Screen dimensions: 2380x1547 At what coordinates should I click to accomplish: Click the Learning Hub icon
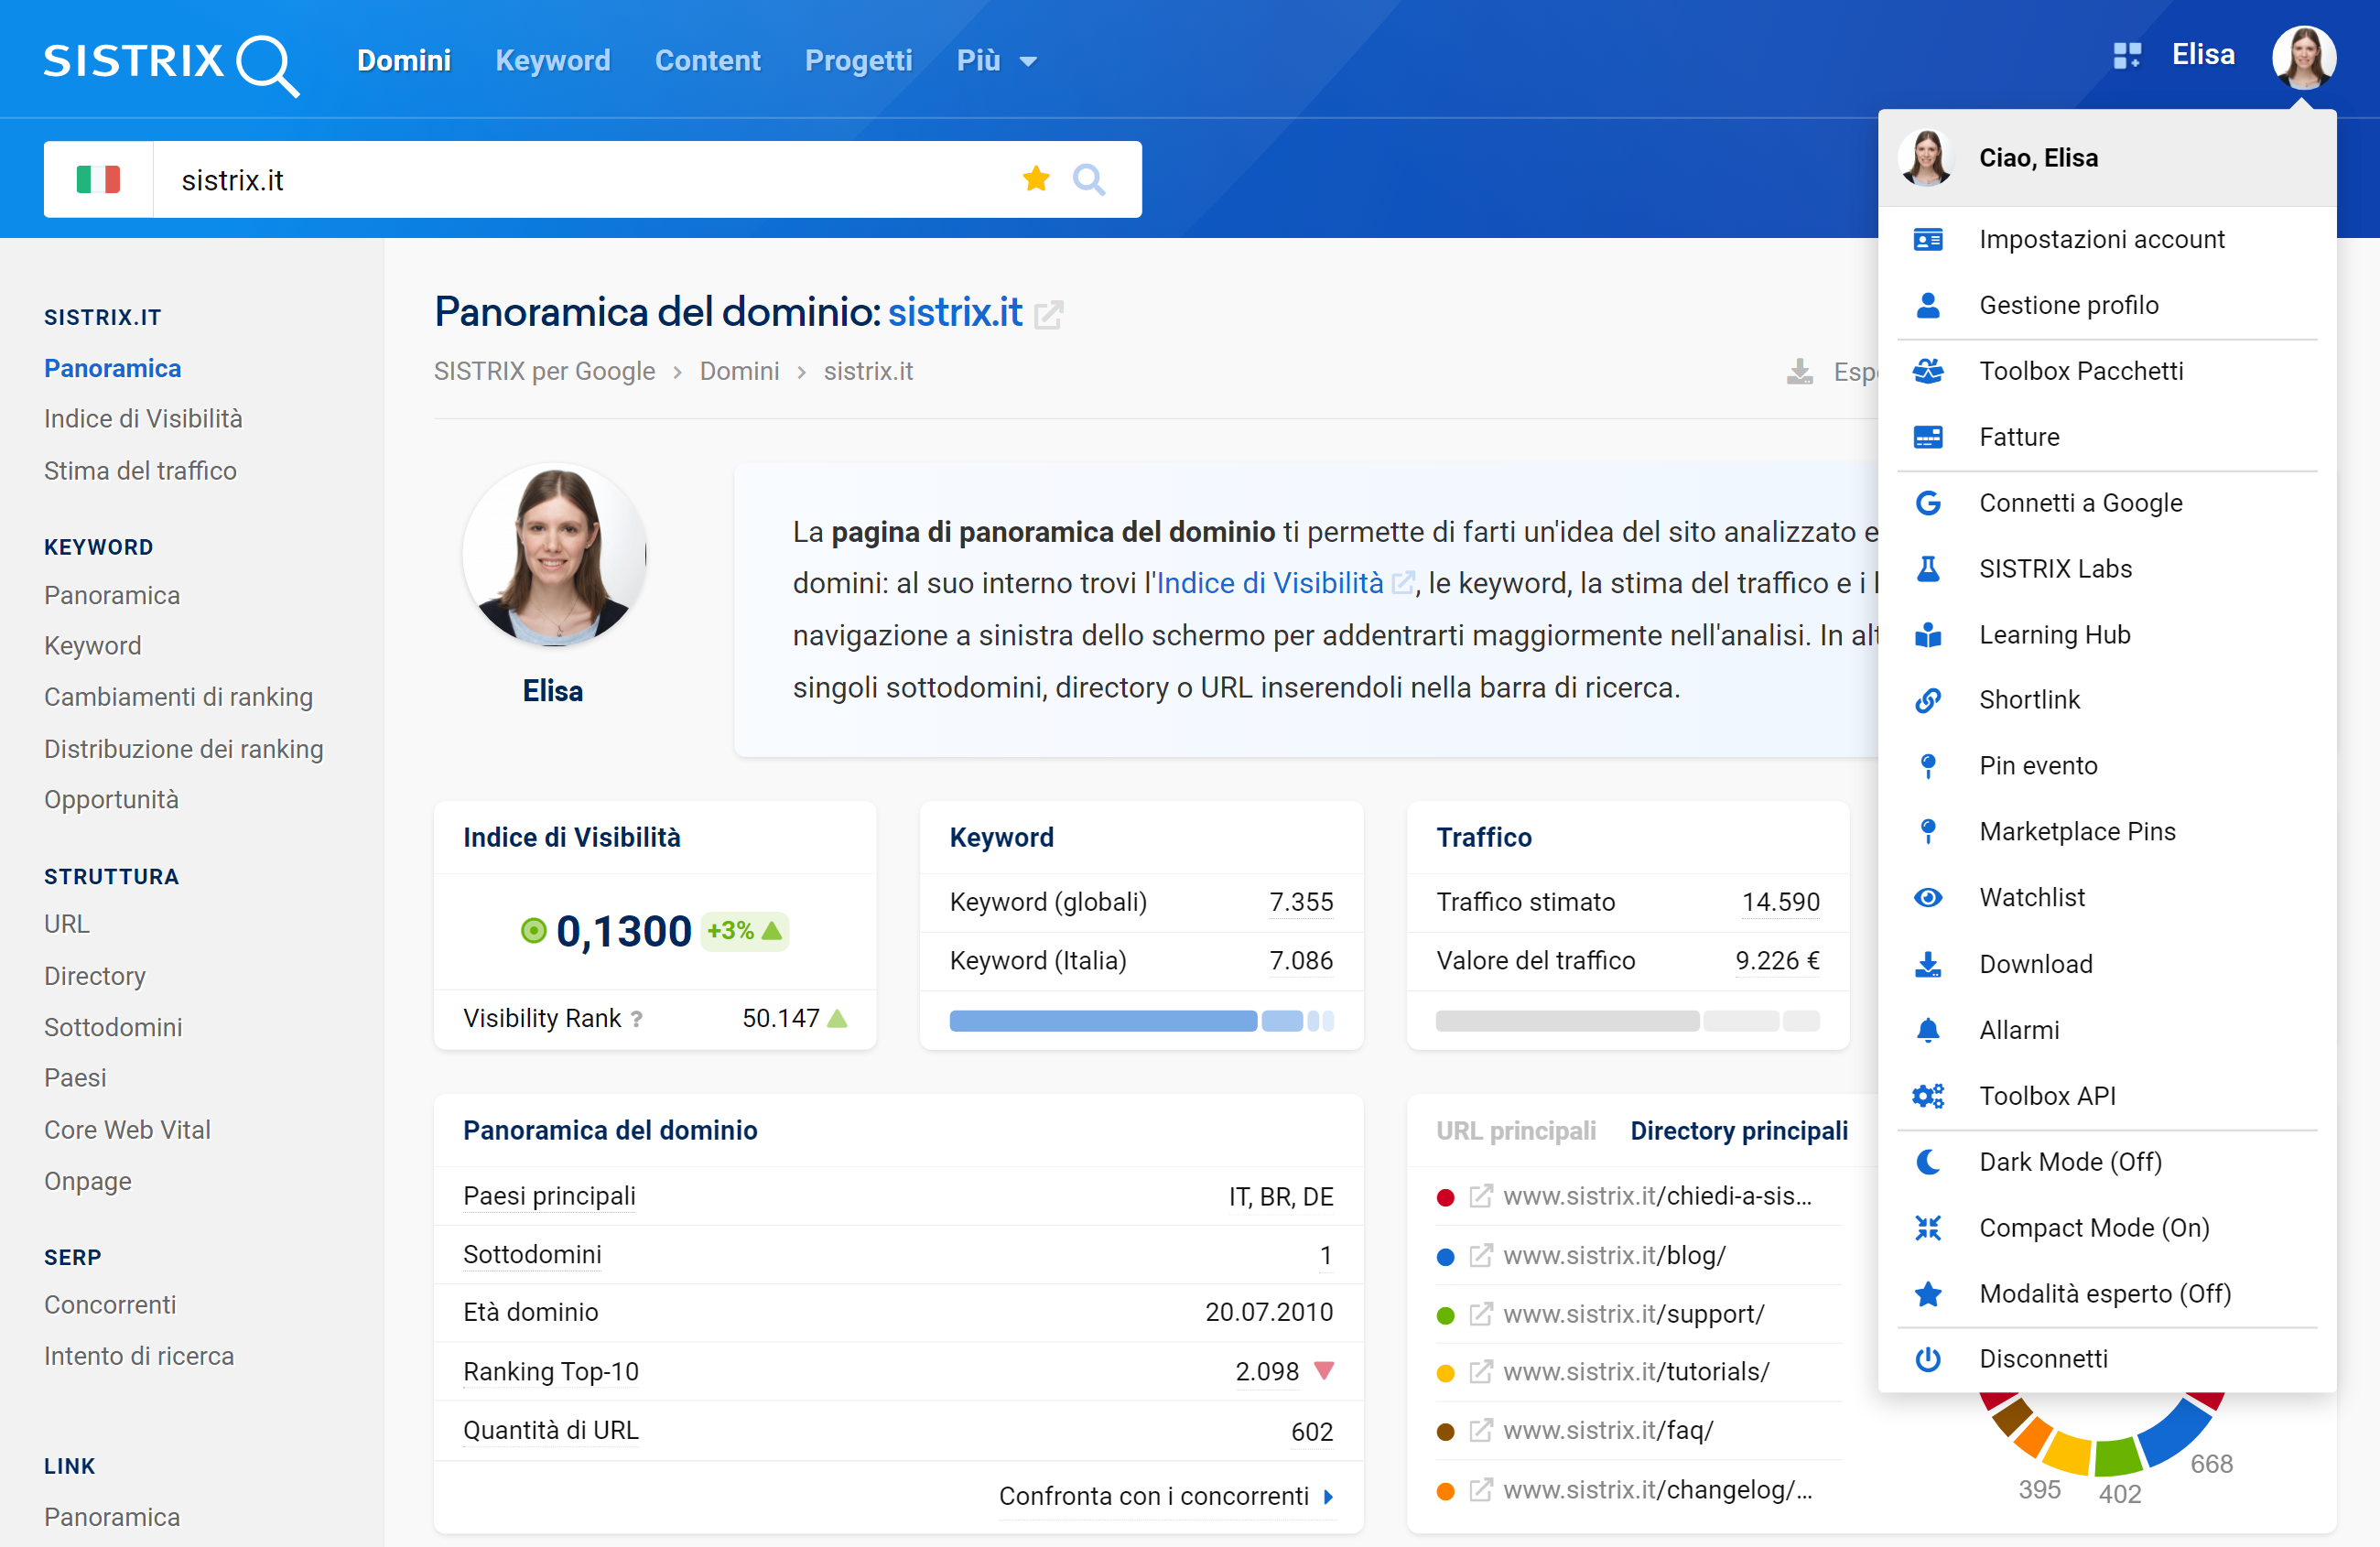click(1927, 636)
